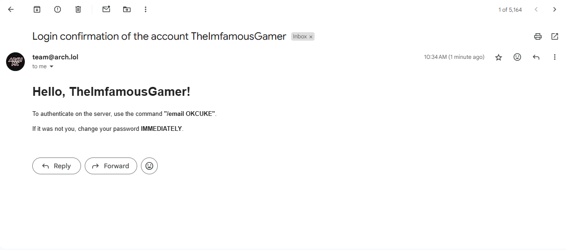The width and height of the screenshot is (566, 250).
Task: Star this message from team@arch.lol
Action: click(499, 57)
